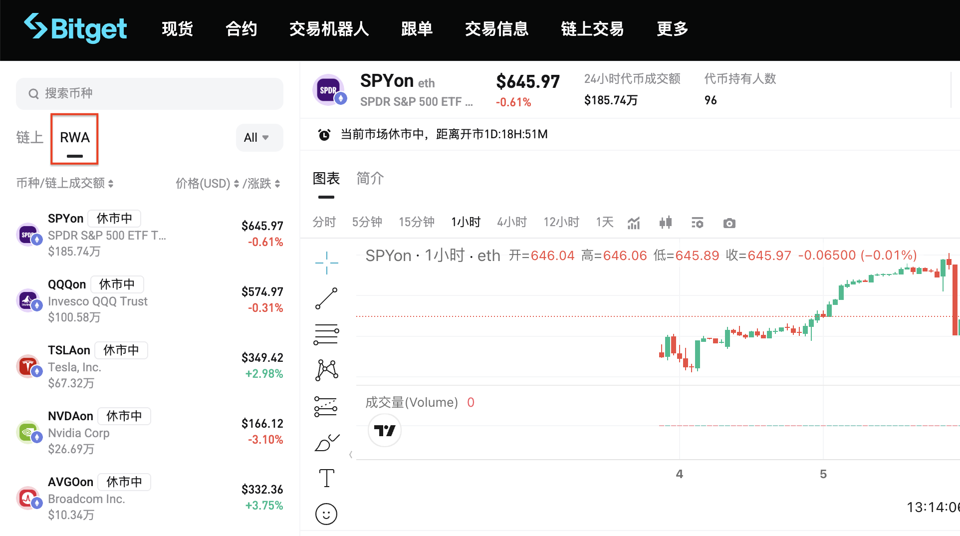Take a chart snapshot with camera icon
The height and width of the screenshot is (536, 960).
click(x=729, y=223)
